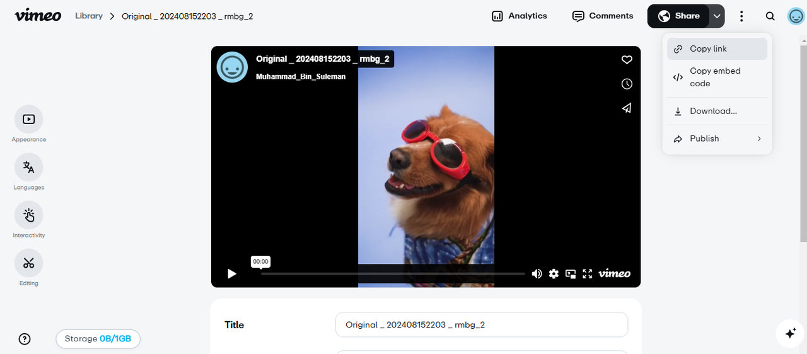This screenshot has width=807, height=354.
Task: Open the account avatar menu
Action: click(796, 16)
